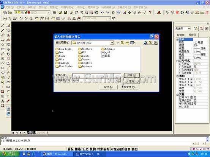The height and width of the screenshot is (157, 210).
Task: Click the 取消 button
Action: coord(132,81)
